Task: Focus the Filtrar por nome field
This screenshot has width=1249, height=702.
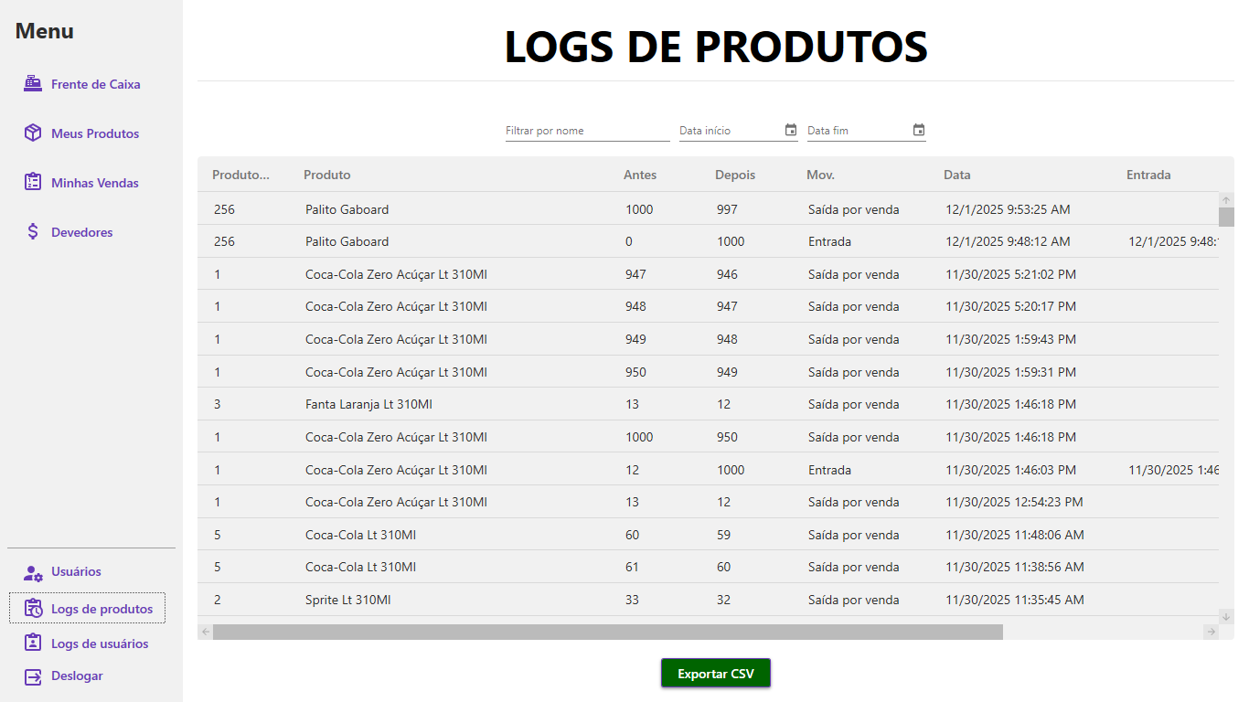Action: pos(587,131)
